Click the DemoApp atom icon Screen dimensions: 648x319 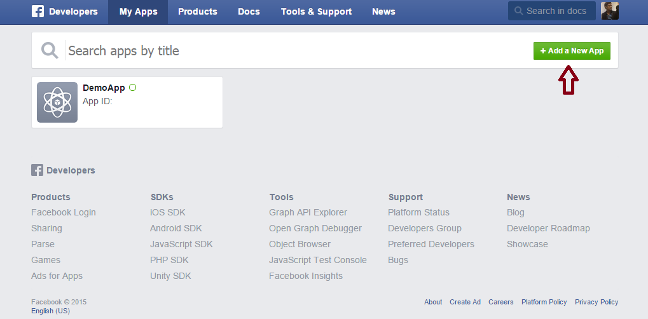57,102
